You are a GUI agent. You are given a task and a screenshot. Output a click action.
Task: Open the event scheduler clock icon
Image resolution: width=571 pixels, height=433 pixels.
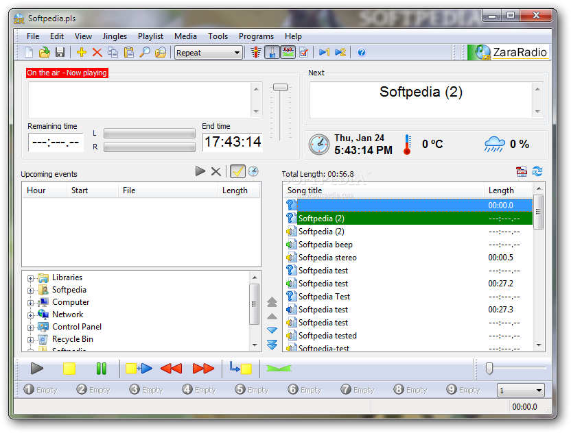253,171
